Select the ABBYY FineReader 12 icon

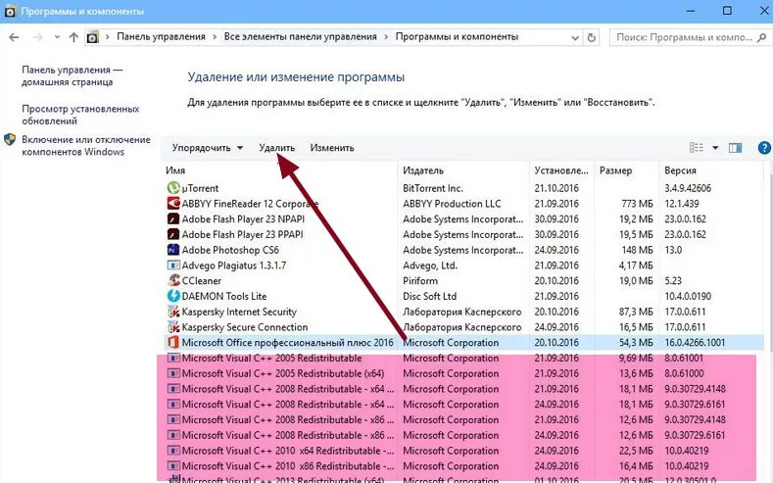(173, 204)
